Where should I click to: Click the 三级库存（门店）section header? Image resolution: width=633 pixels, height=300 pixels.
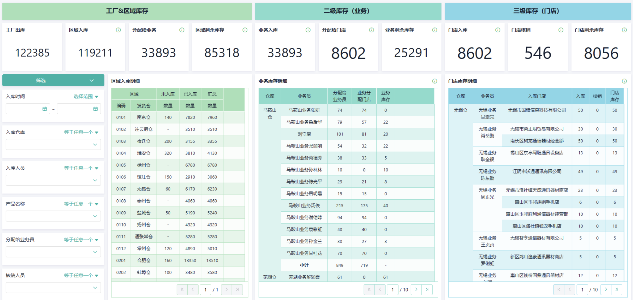point(538,11)
